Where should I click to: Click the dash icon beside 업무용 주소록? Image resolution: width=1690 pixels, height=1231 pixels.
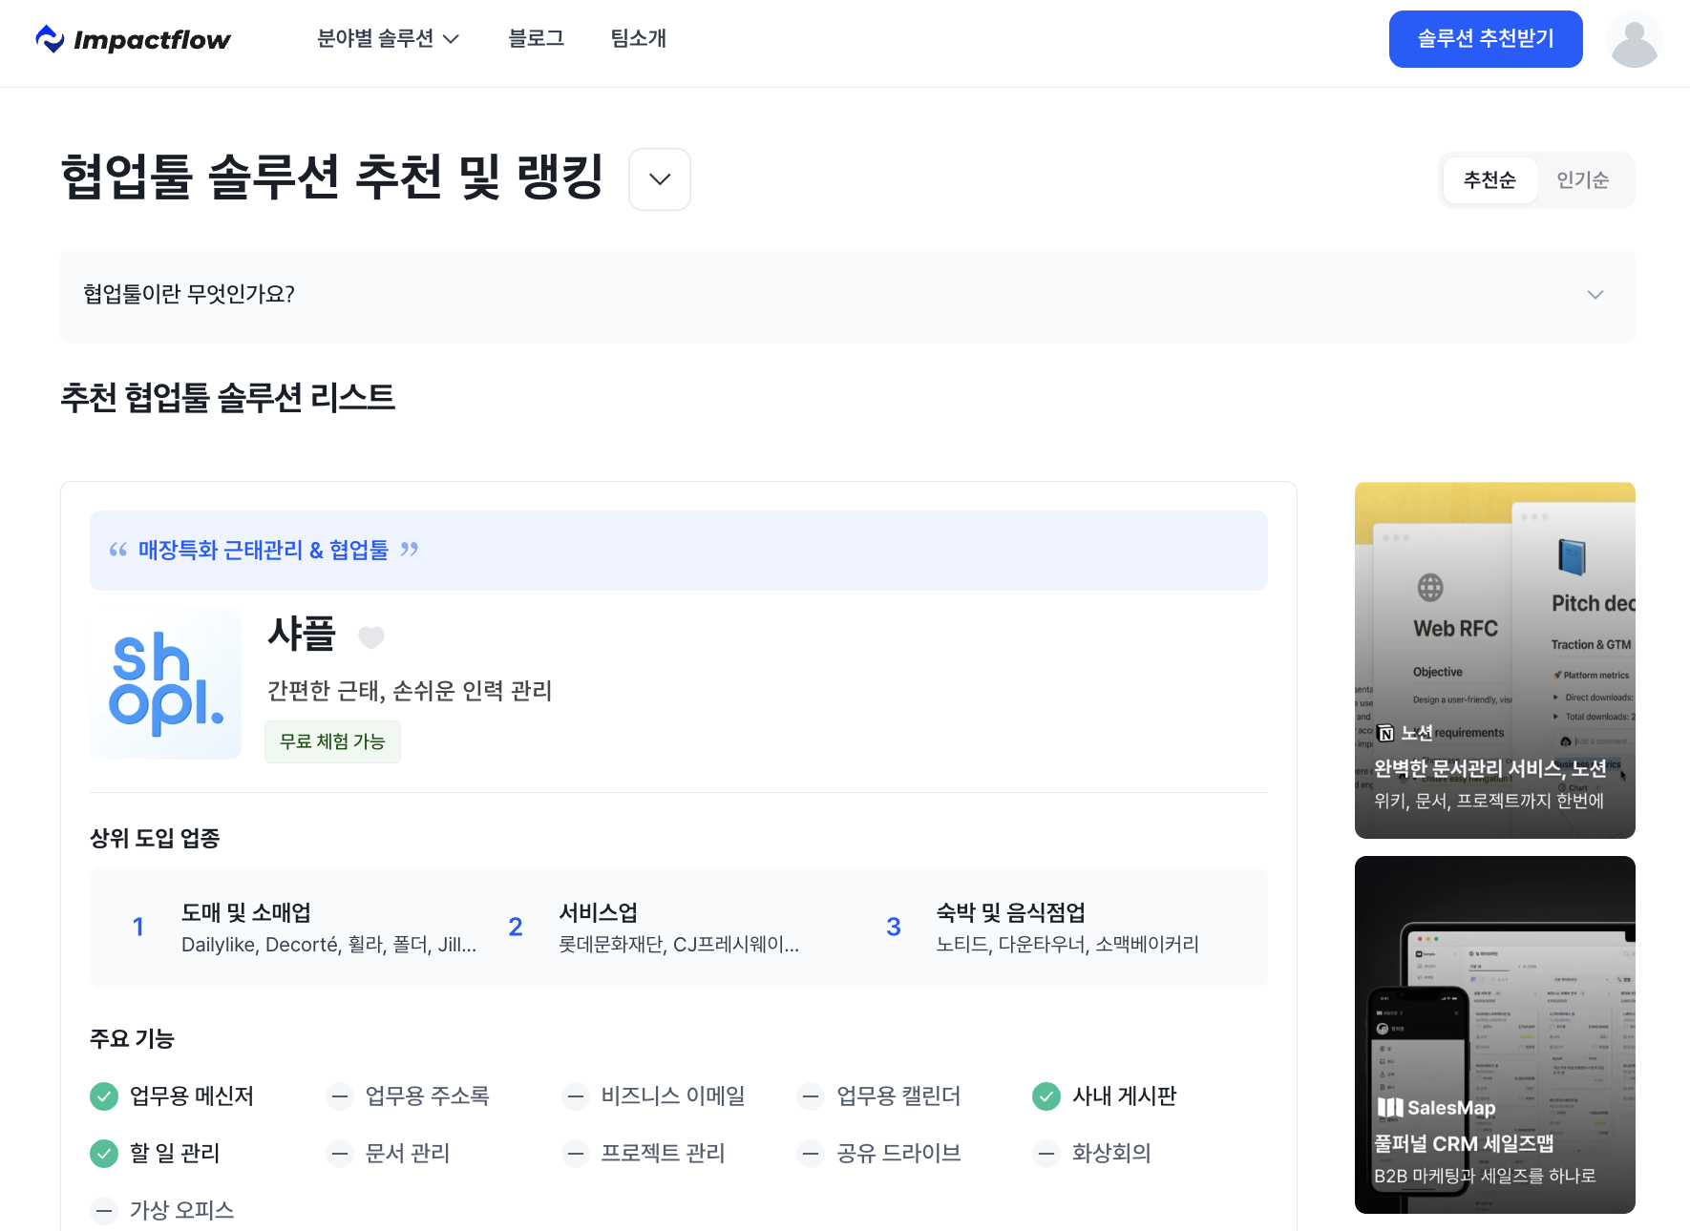tap(340, 1096)
